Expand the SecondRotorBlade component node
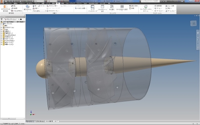 (x=1, y=35)
